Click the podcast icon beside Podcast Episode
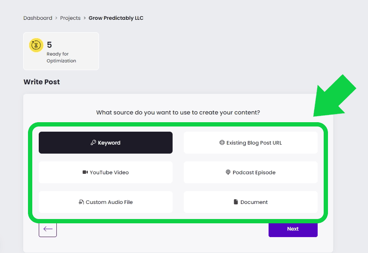The width and height of the screenshot is (368, 253). (x=228, y=172)
